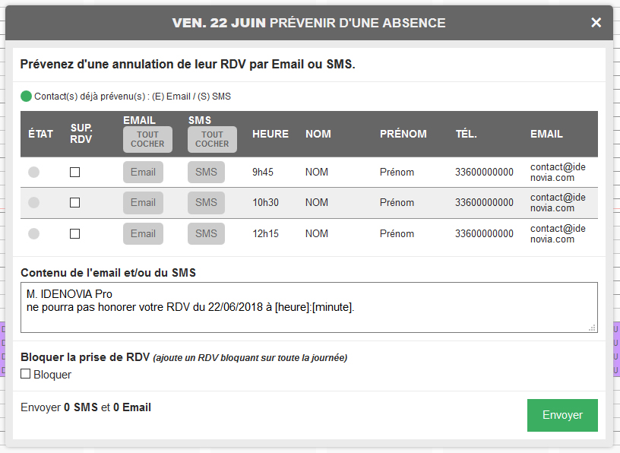Click Tout Cocher under the EMAIL column

pos(147,139)
